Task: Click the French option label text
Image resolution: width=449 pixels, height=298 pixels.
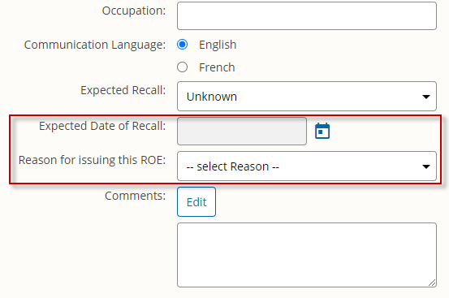Action: pyautogui.click(x=217, y=67)
